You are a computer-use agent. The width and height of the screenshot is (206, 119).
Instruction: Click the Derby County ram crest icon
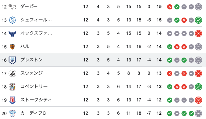coord(12,7)
